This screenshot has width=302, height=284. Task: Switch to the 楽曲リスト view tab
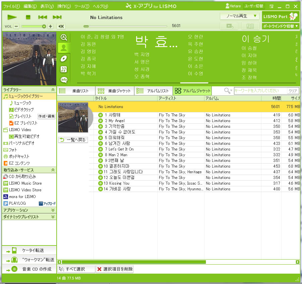(76, 91)
